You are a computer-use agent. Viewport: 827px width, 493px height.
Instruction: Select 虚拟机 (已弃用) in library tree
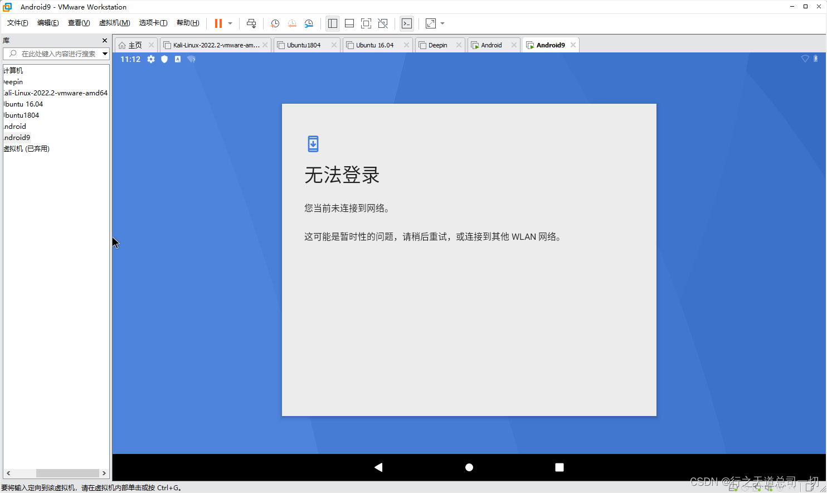coord(27,148)
